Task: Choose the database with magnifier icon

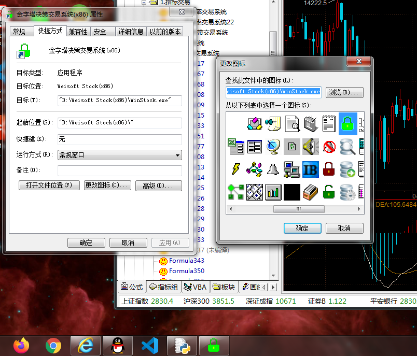Action: tap(347, 147)
